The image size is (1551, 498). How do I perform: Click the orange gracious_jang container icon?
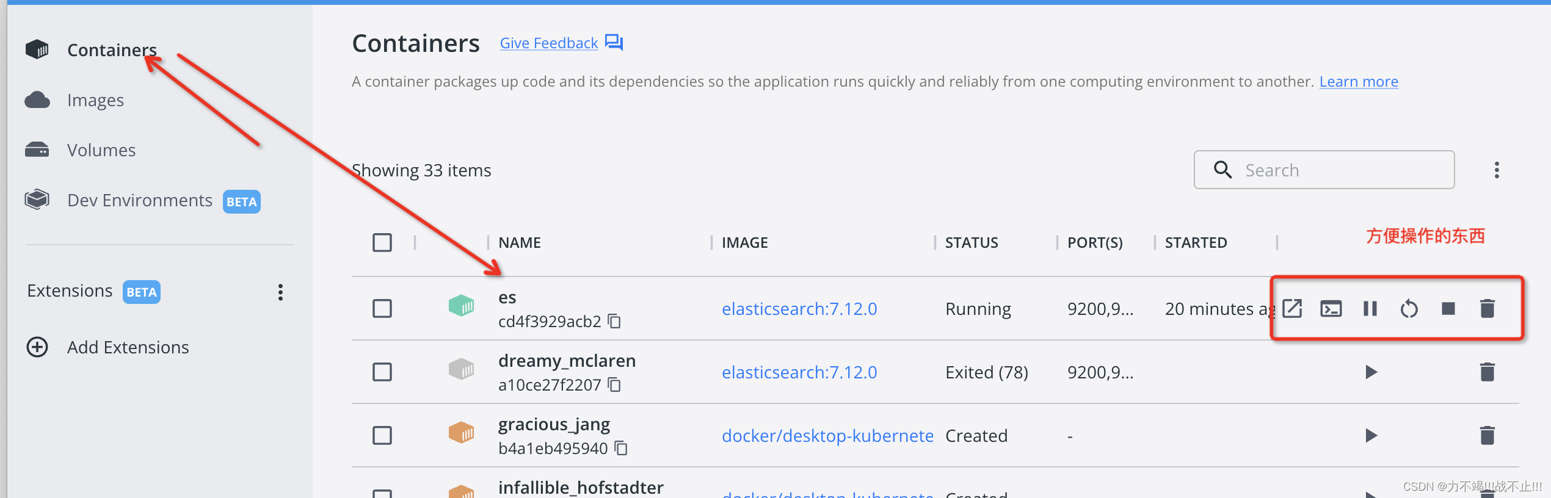tap(462, 433)
